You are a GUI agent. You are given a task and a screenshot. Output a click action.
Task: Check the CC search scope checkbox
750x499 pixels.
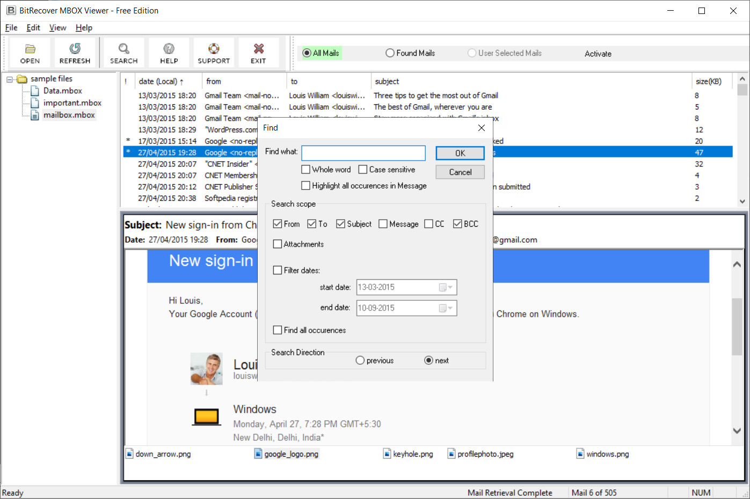click(429, 224)
